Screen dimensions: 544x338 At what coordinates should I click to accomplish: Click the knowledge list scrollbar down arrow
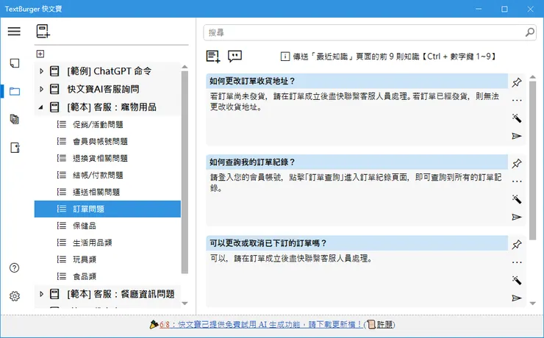click(533, 303)
